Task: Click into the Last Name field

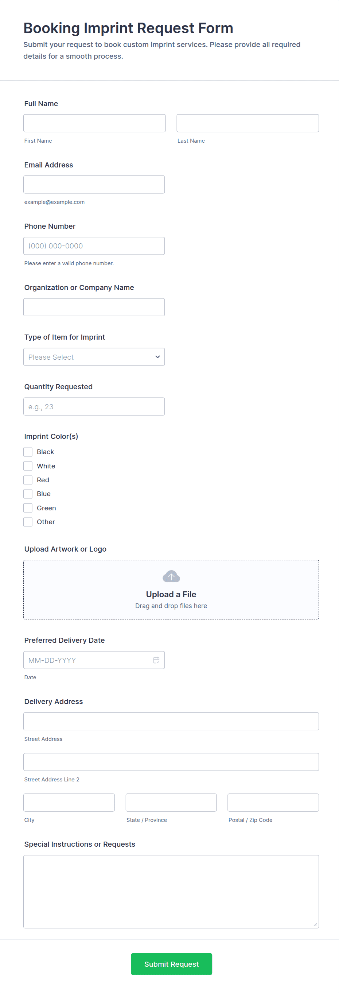Action: pos(248,123)
